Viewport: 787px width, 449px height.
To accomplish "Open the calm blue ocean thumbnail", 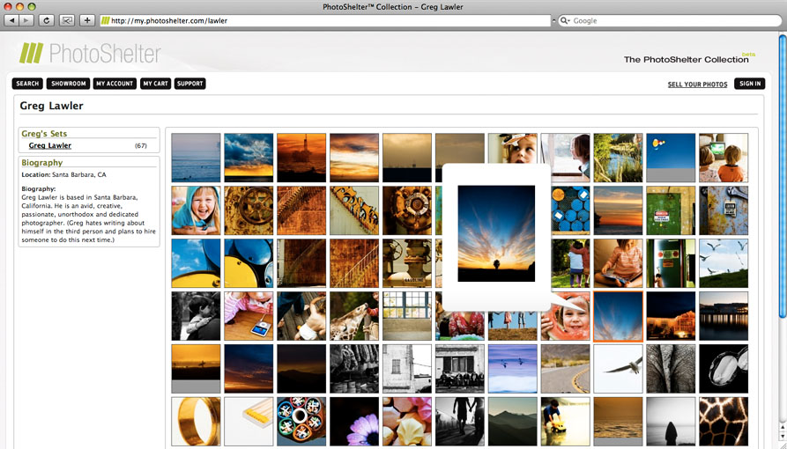I will 196,158.
